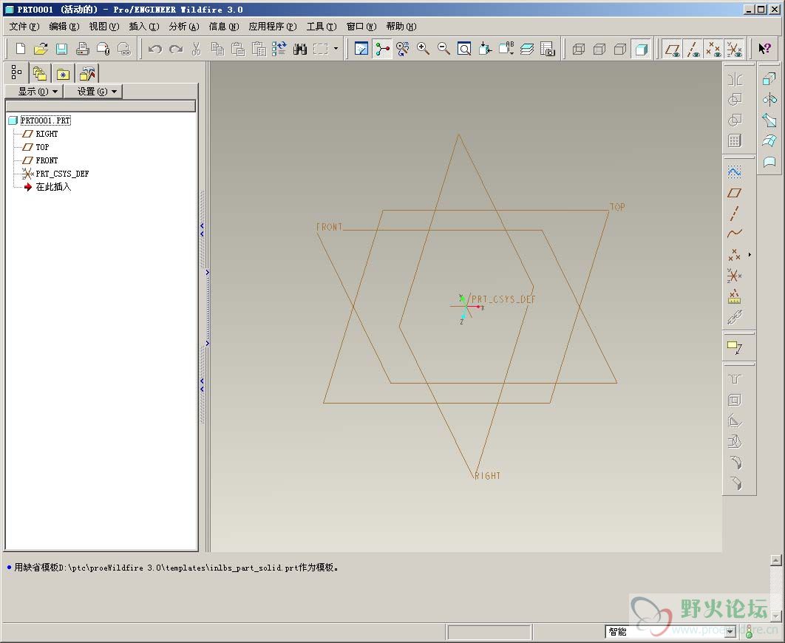Click the annotation feature icon
The height and width of the screenshot is (643, 785).
tap(735, 347)
